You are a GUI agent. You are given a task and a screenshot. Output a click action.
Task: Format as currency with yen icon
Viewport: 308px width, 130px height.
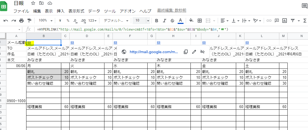[60, 20]
